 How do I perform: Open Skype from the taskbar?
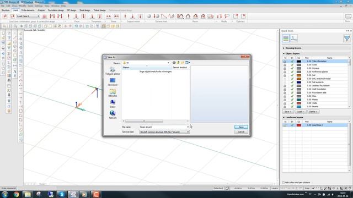62,194
